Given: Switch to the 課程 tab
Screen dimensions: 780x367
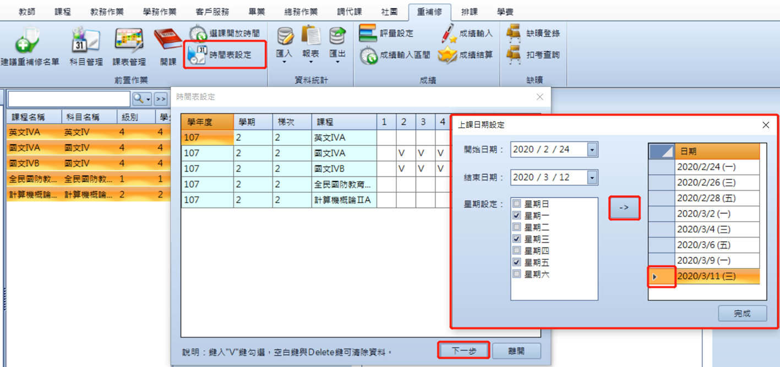Looking at the screenshot, I should 63,12.
